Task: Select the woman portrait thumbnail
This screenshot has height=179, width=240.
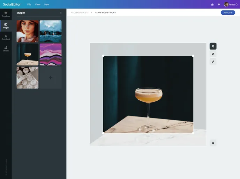Action: (x=28, y=31)
